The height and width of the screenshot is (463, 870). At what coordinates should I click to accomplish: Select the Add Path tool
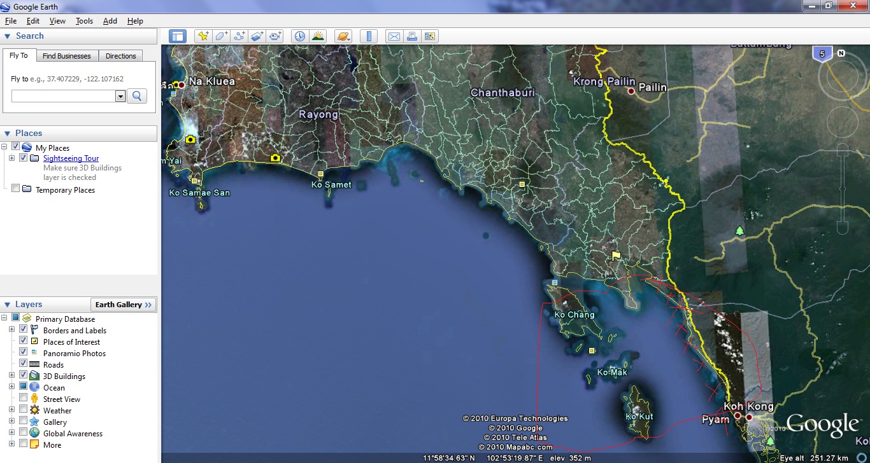239,36
